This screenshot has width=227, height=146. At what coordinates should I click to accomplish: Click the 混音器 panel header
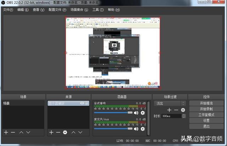tap(122, 97)
